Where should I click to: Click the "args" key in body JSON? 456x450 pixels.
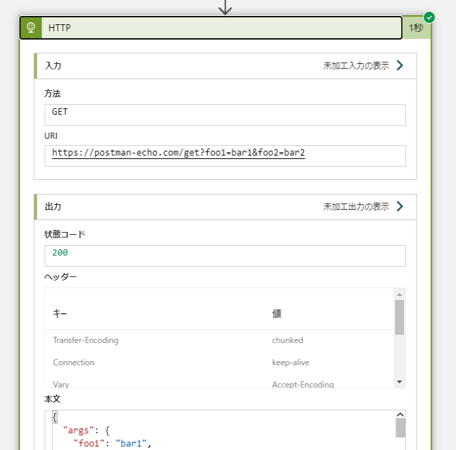pyautogui.click(x=78, y=431)
